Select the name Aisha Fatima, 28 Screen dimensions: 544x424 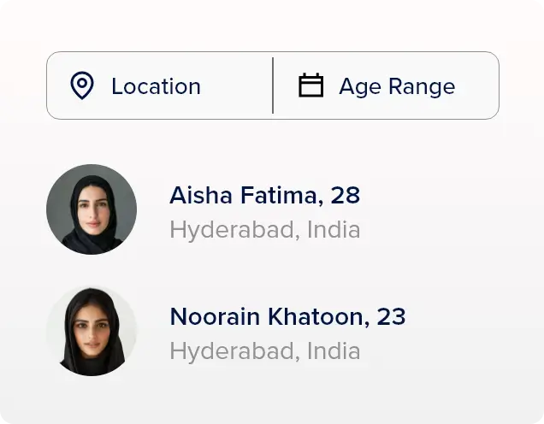(x=264, y=196)
